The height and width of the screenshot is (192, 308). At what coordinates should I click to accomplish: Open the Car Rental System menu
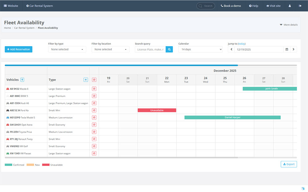pyautogui.click(x=39, y=6)
